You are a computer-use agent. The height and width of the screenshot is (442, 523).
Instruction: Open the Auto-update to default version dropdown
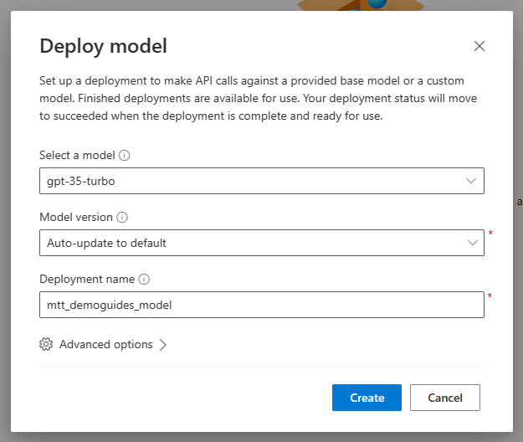click(x=251, y=243)
